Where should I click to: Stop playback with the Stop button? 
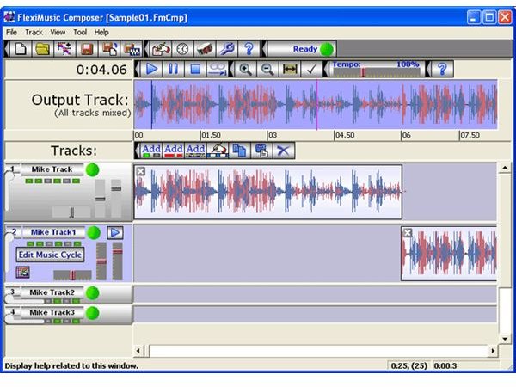(x=195, y=69)
